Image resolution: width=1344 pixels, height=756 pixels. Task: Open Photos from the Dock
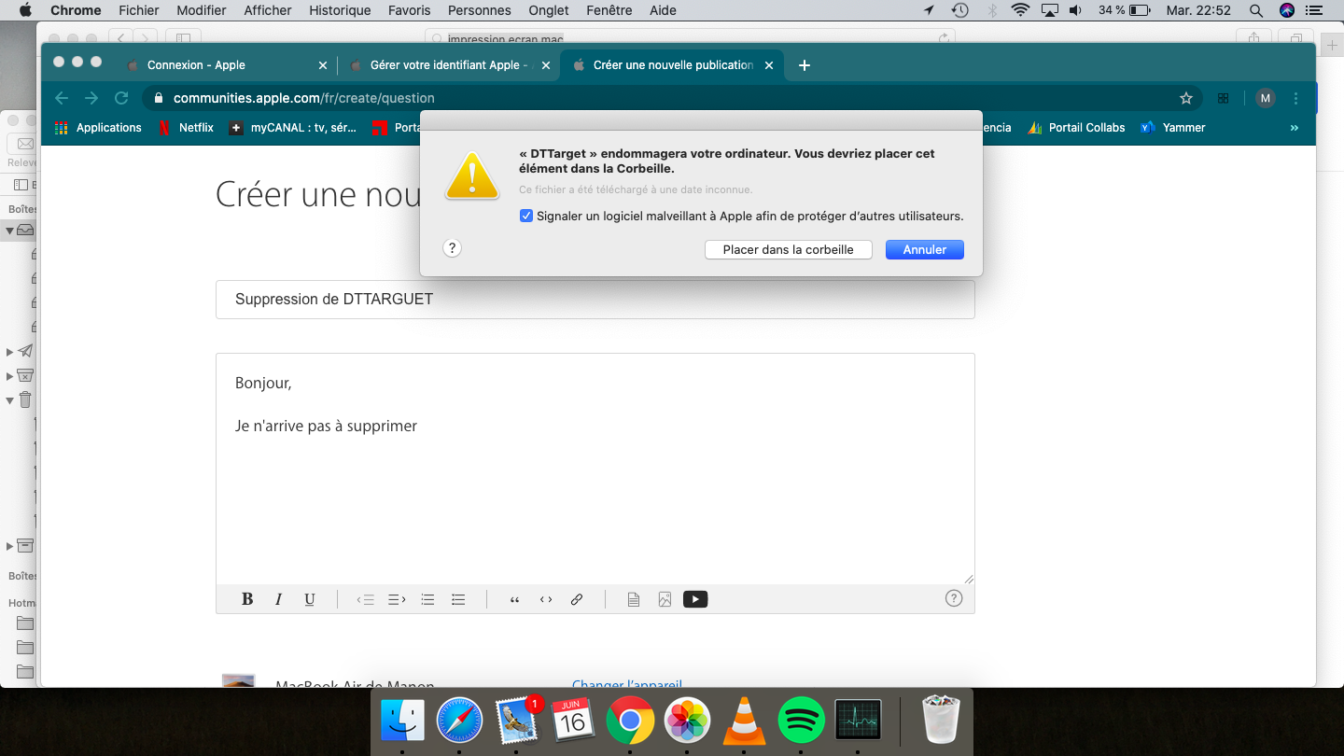coord(688,721)
